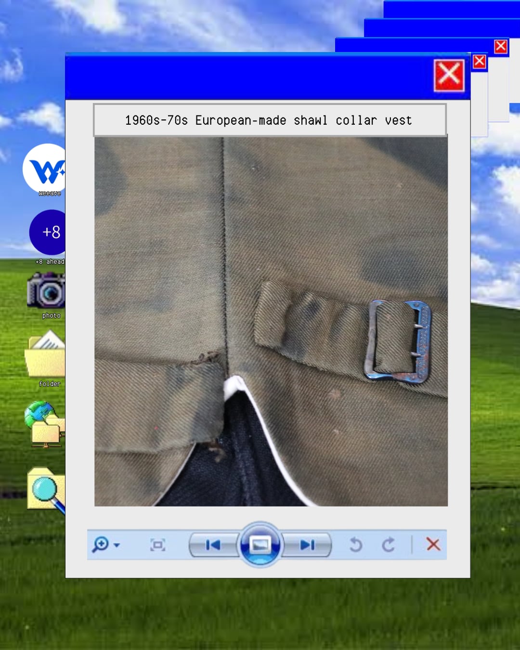
Task: Close the third background window
Action: tap(501, 46)
